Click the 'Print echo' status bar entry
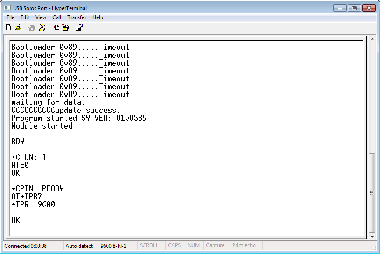Viewport: 380px width, 254px height. click(x=244, y=245)
